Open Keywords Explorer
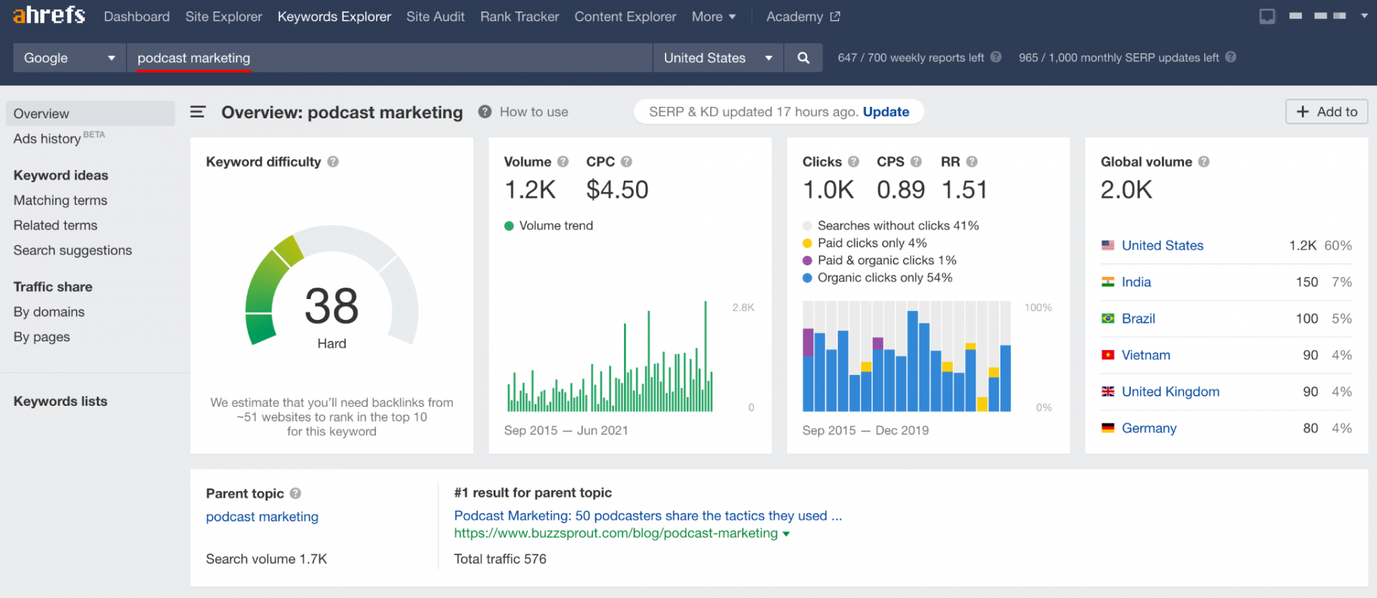This screenshot has height=598, width=1377. coord(334,16)
